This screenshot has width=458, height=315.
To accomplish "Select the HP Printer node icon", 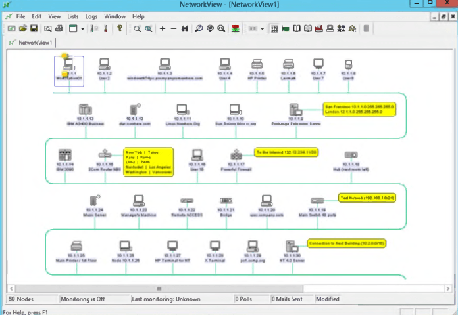I will click(x=257, y=64).
